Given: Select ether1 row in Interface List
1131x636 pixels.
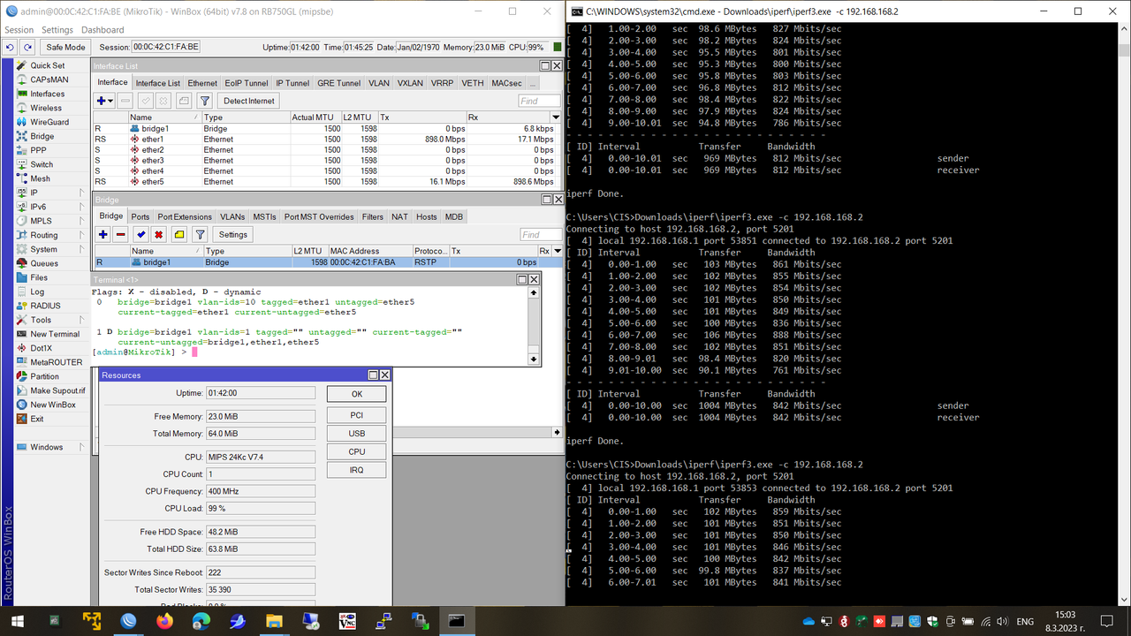Looking at the screenshot, I should (x=327, y=139).
